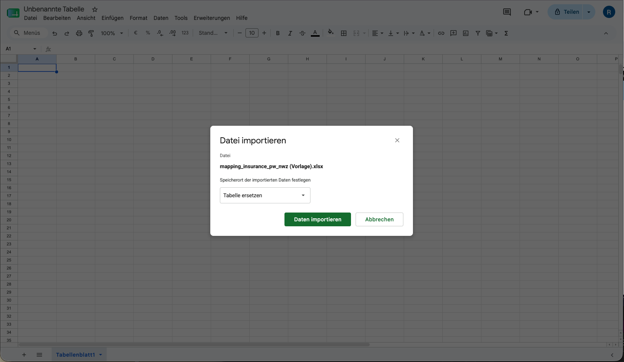Open the text color picker
624x362 pixels.
315,33
